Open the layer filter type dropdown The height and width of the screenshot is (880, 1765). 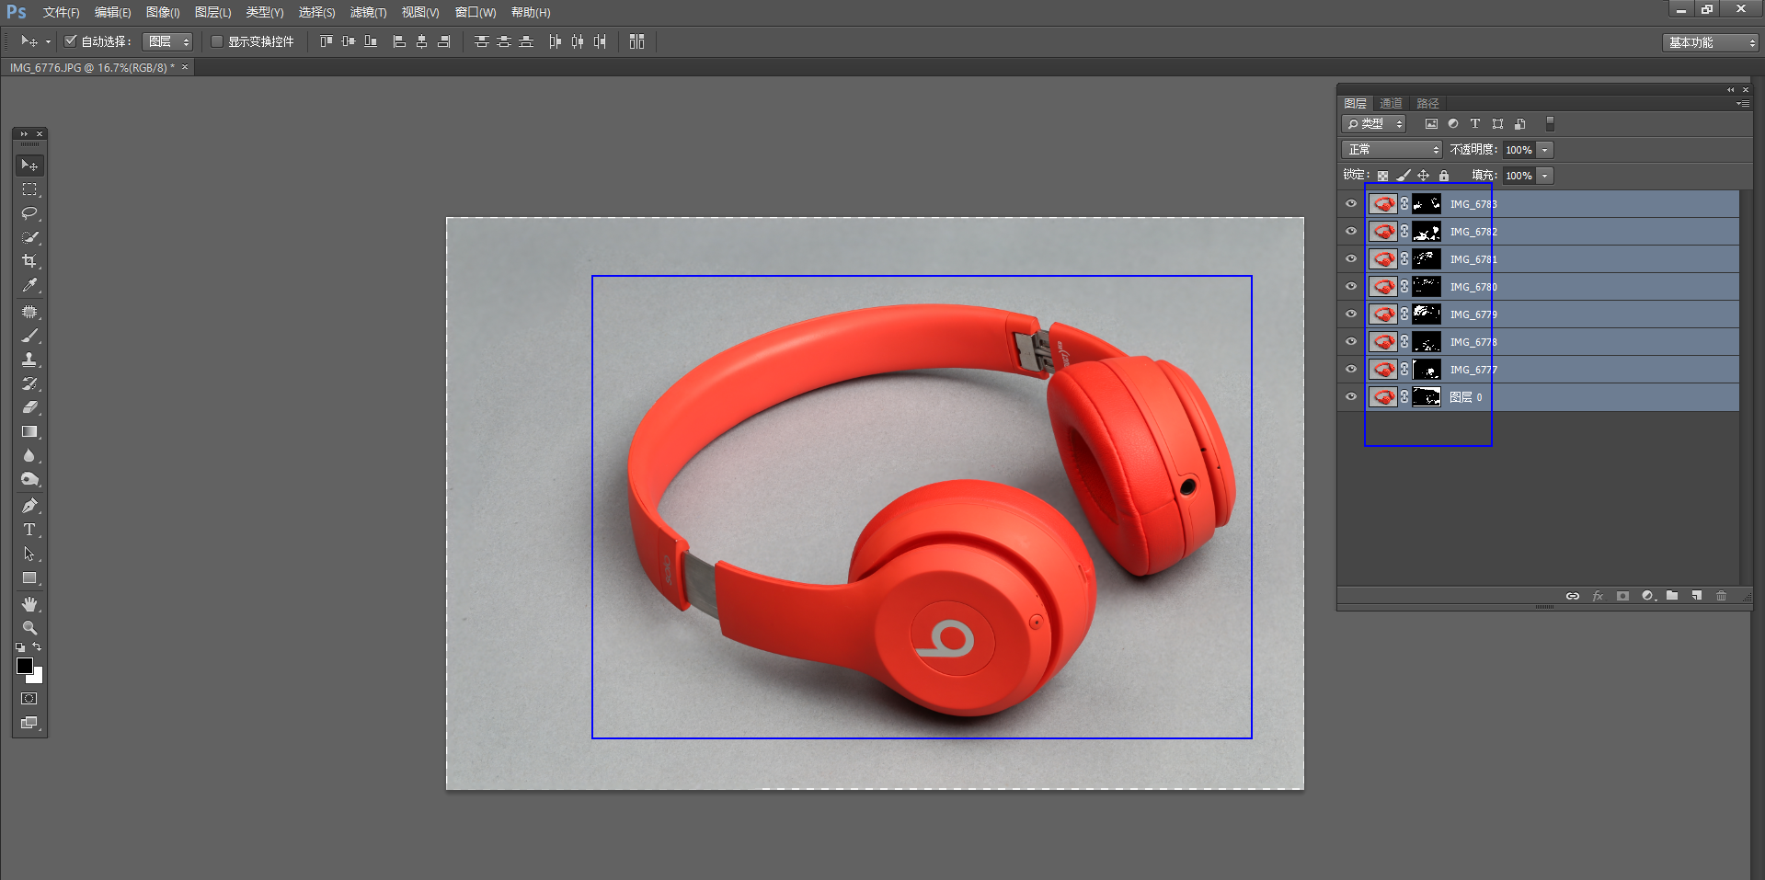coord(1374,124)
